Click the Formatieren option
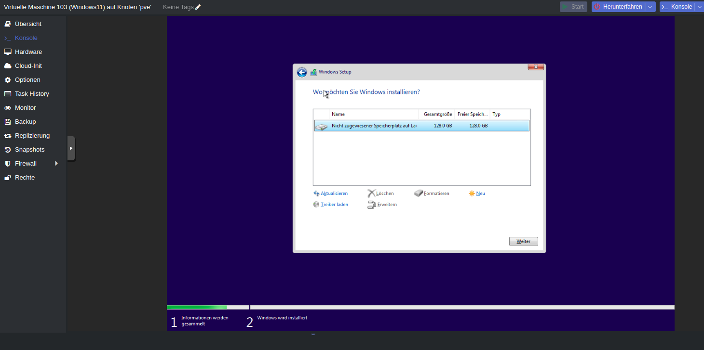Image resolution: width=704 pixels, height=350 pixels. (436, 194)
